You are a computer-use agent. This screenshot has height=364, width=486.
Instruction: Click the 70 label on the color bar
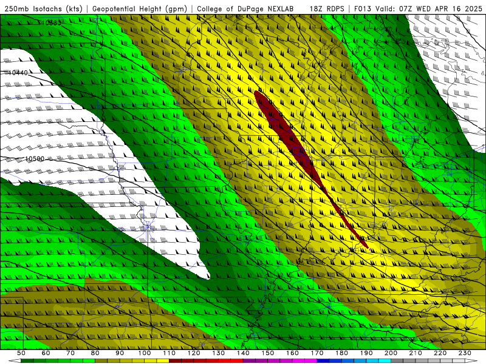70,353
